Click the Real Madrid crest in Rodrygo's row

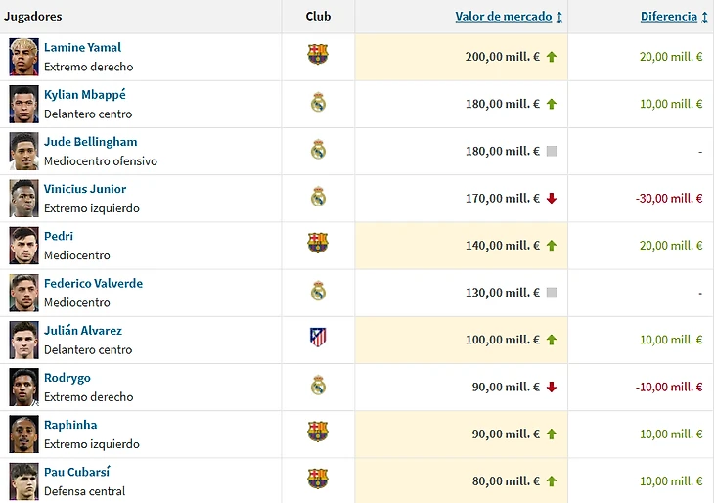318,386
